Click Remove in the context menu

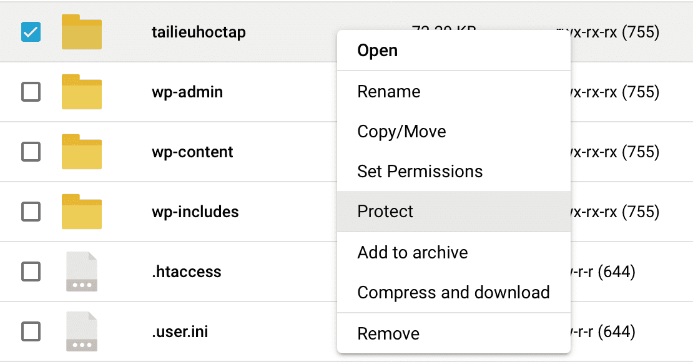388,333
